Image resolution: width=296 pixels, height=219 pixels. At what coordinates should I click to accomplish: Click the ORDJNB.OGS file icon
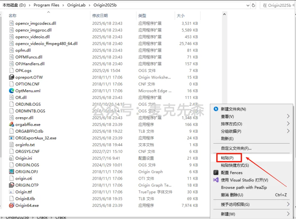tap(12, 104)
